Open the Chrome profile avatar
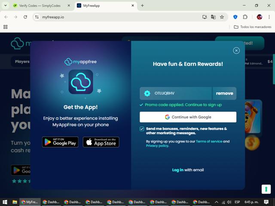 pyautogui.click(x=260, y=17)
